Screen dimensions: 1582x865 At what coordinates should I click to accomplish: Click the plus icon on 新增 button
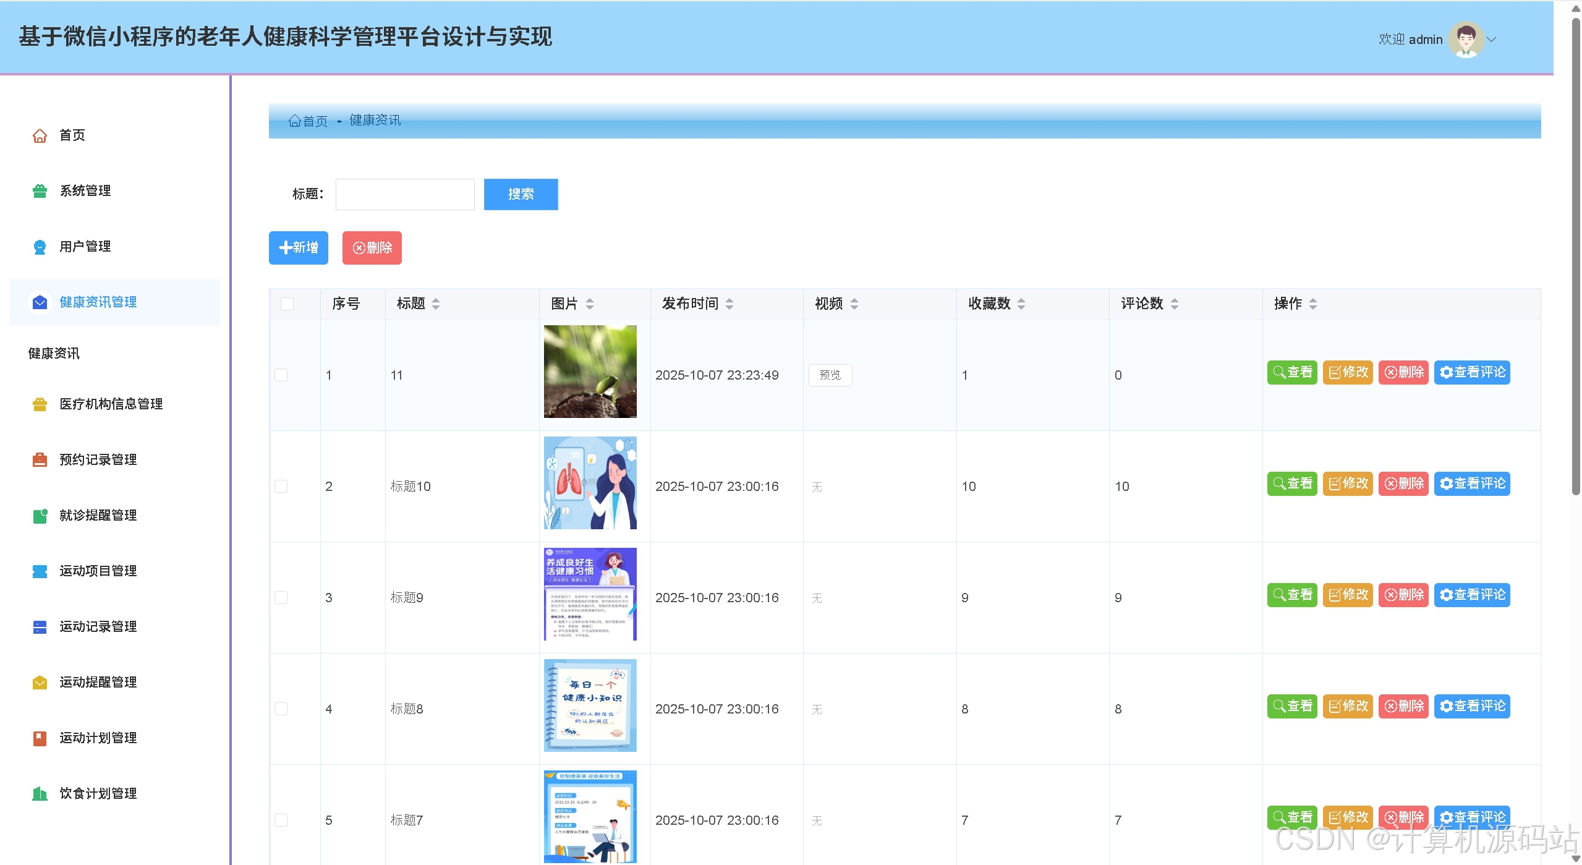tap(286, 248)
